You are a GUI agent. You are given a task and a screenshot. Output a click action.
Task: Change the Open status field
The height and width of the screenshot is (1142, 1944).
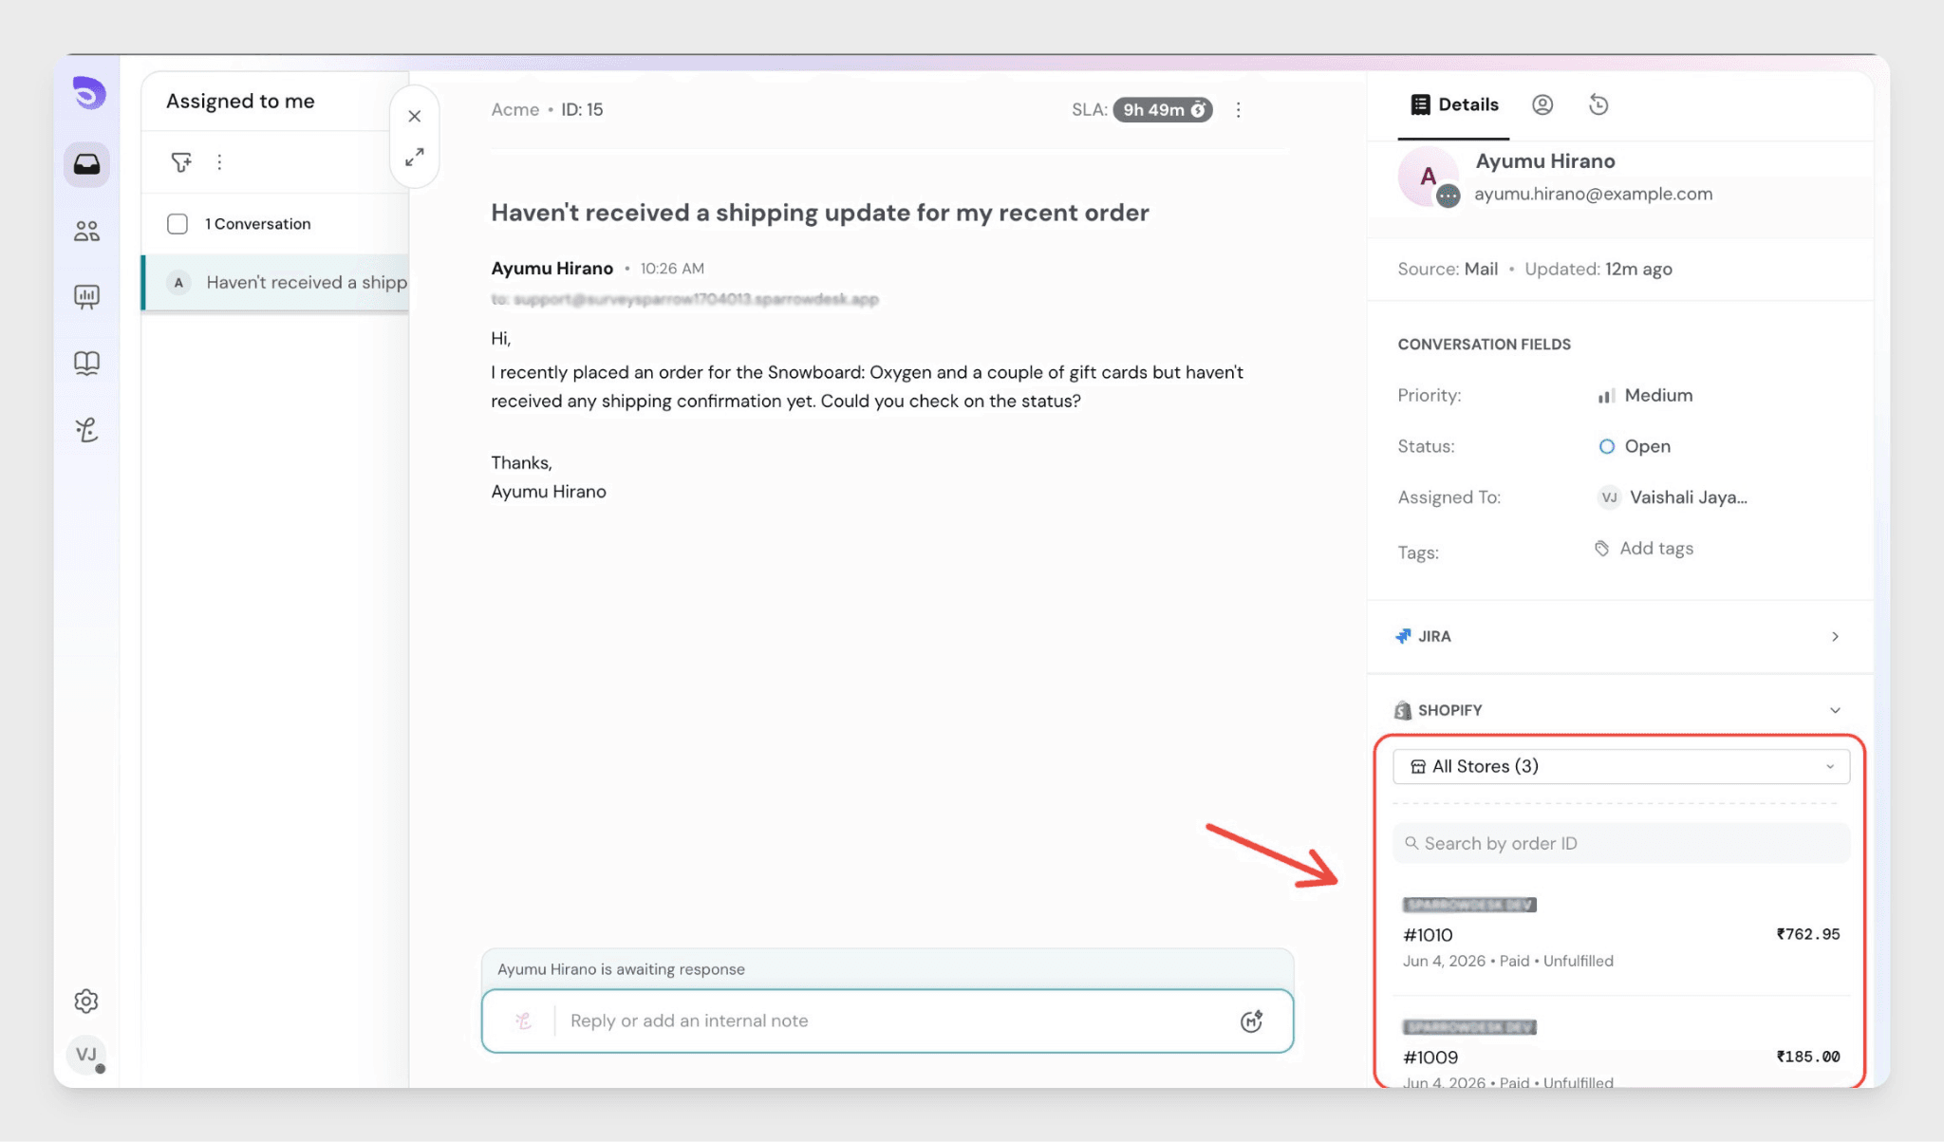tap(1635, 446)
